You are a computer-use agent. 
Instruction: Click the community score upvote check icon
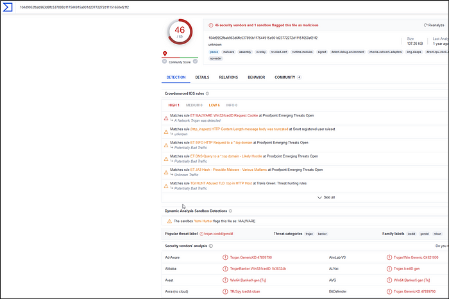(196, 61)
